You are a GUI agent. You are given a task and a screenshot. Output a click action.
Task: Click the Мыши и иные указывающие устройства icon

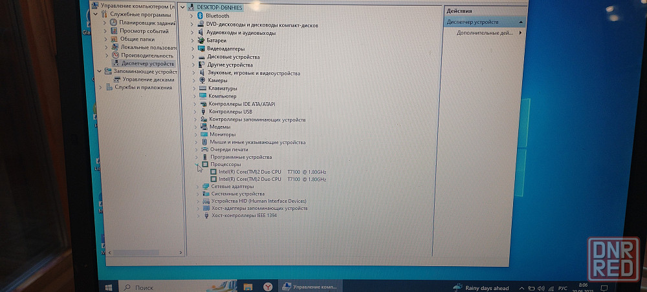204,142
